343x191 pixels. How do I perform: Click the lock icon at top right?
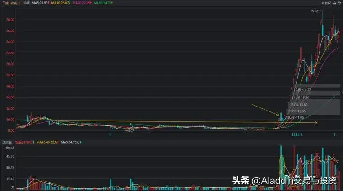pos(334,3)
